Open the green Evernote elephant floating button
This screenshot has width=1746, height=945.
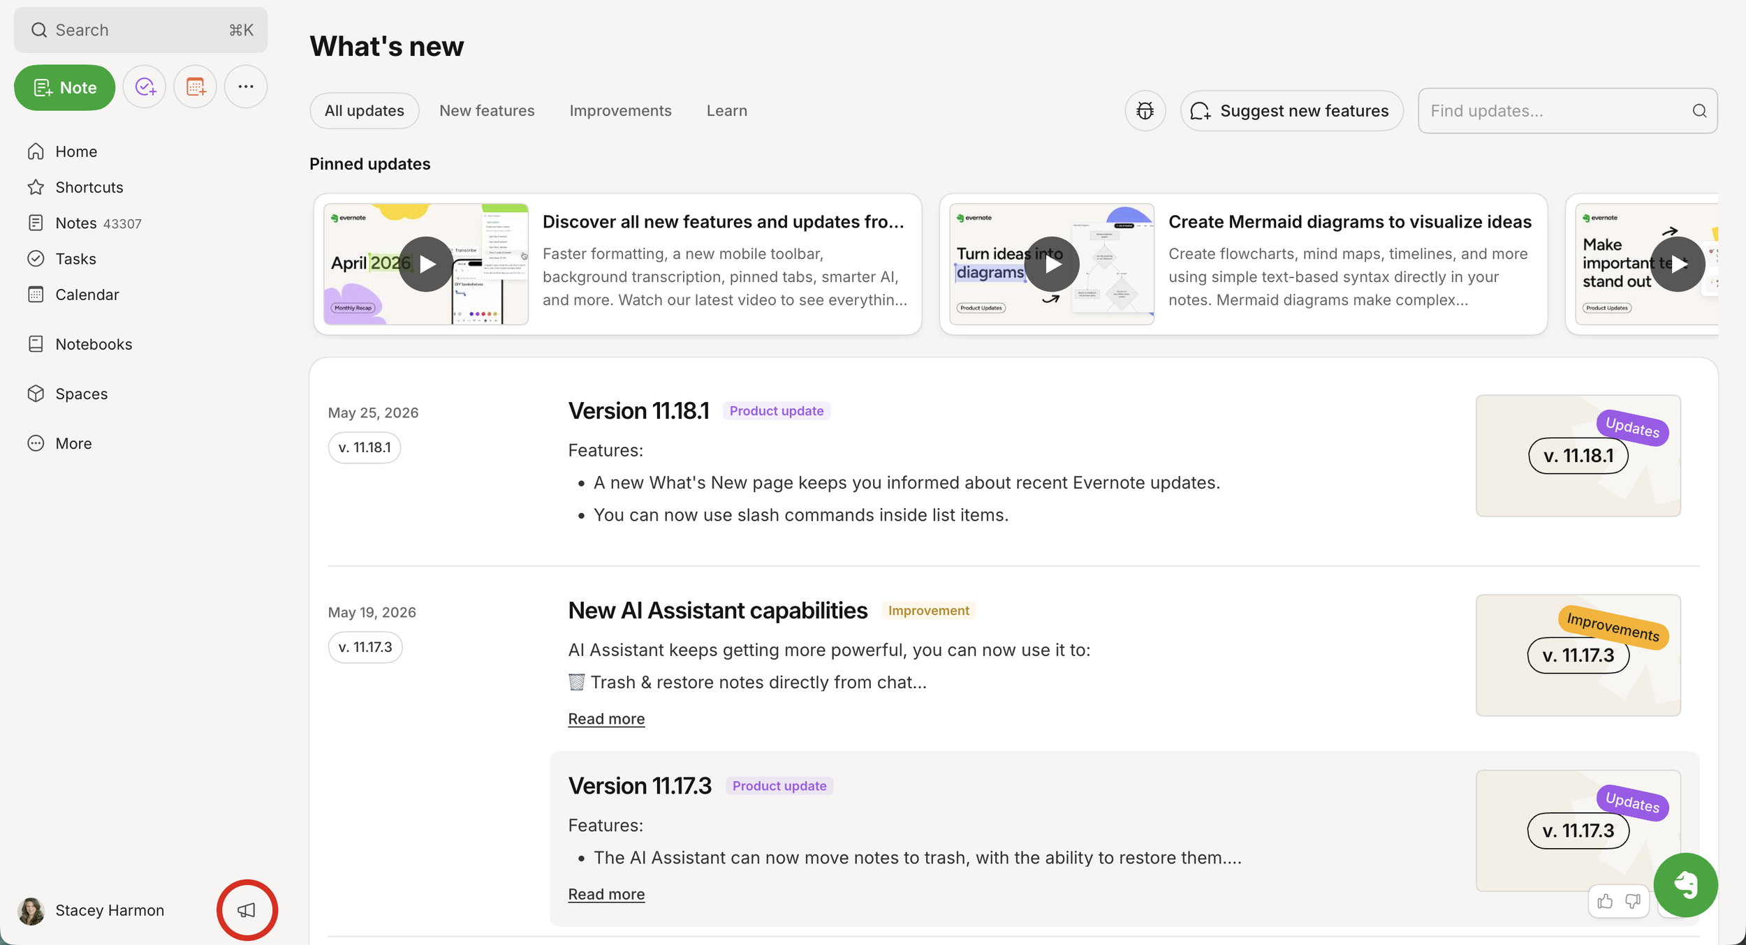click(1686, 885)
